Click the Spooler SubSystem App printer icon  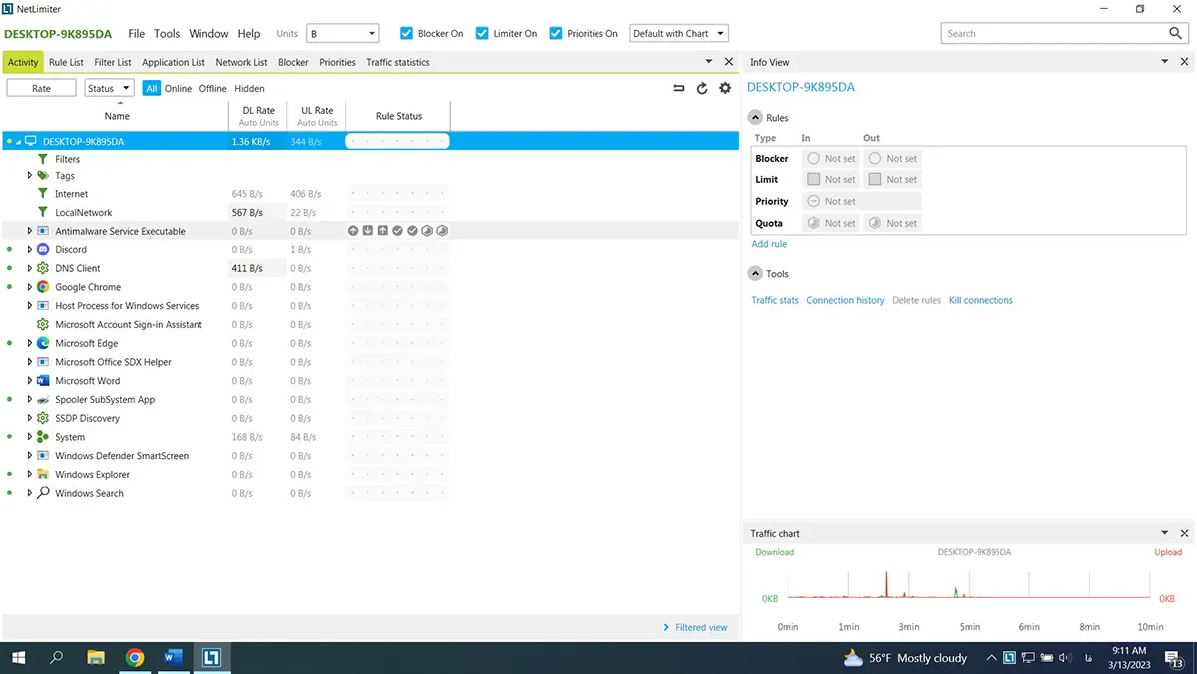pyautogui.click(x=43, y=400)
